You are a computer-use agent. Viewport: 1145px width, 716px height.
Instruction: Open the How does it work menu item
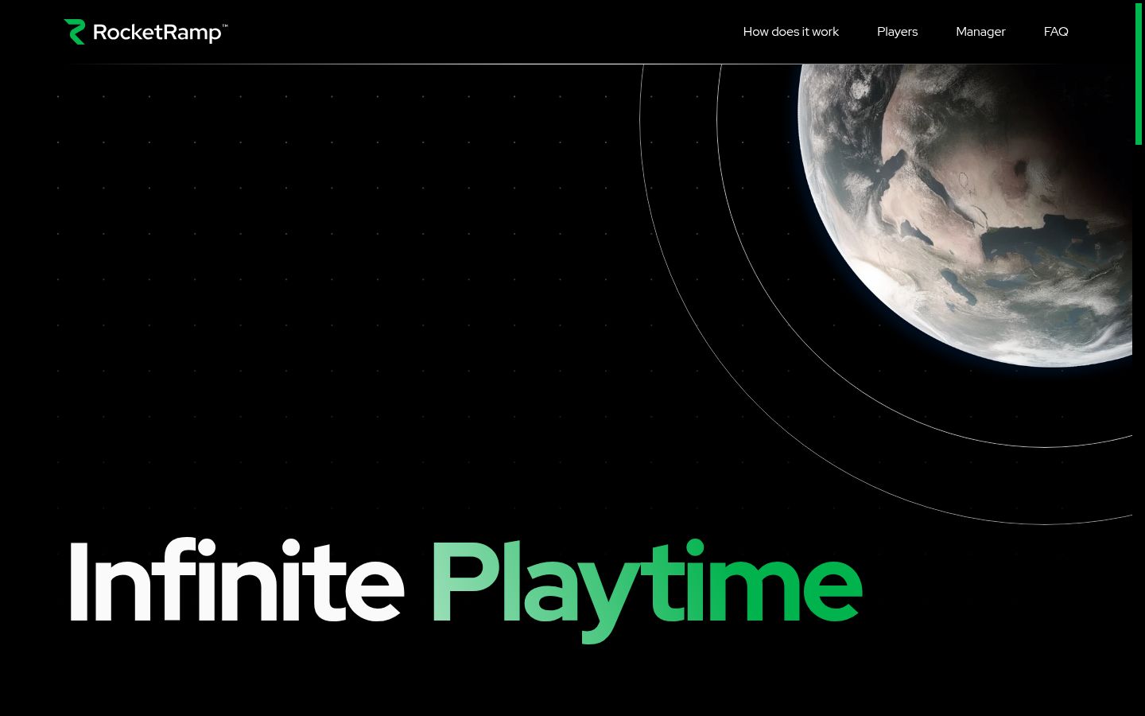pos(790,32)
